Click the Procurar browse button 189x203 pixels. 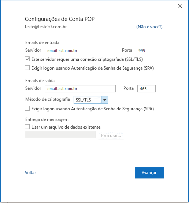(x=111, y=136)
